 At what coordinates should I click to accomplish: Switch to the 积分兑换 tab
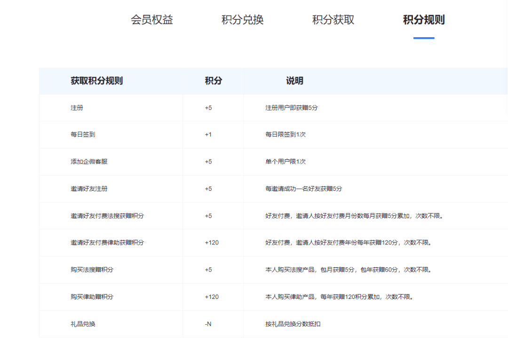(242, 20)
